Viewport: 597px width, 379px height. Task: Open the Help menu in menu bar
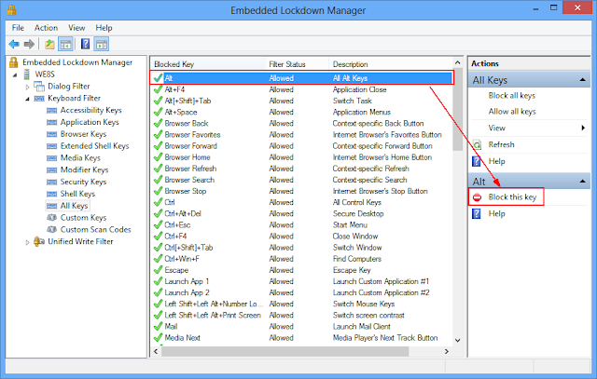[x=104, y=28]
